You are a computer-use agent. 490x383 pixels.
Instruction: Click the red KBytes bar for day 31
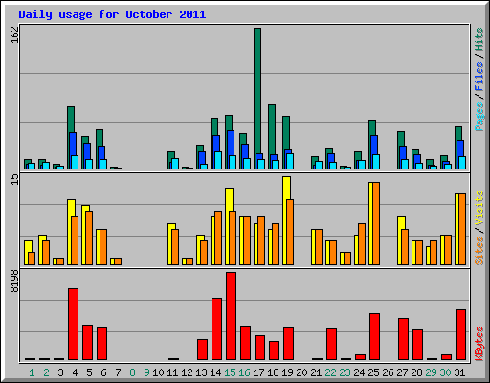[x=461, y=335]
